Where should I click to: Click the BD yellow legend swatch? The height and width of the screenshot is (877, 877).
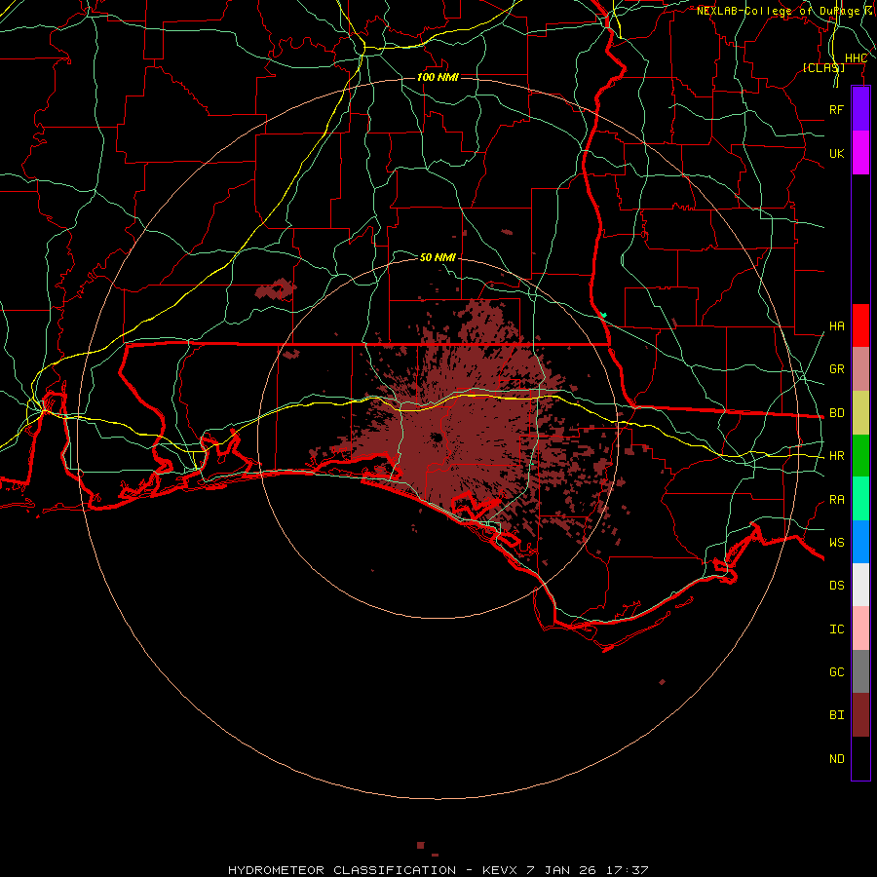[860, 413]
